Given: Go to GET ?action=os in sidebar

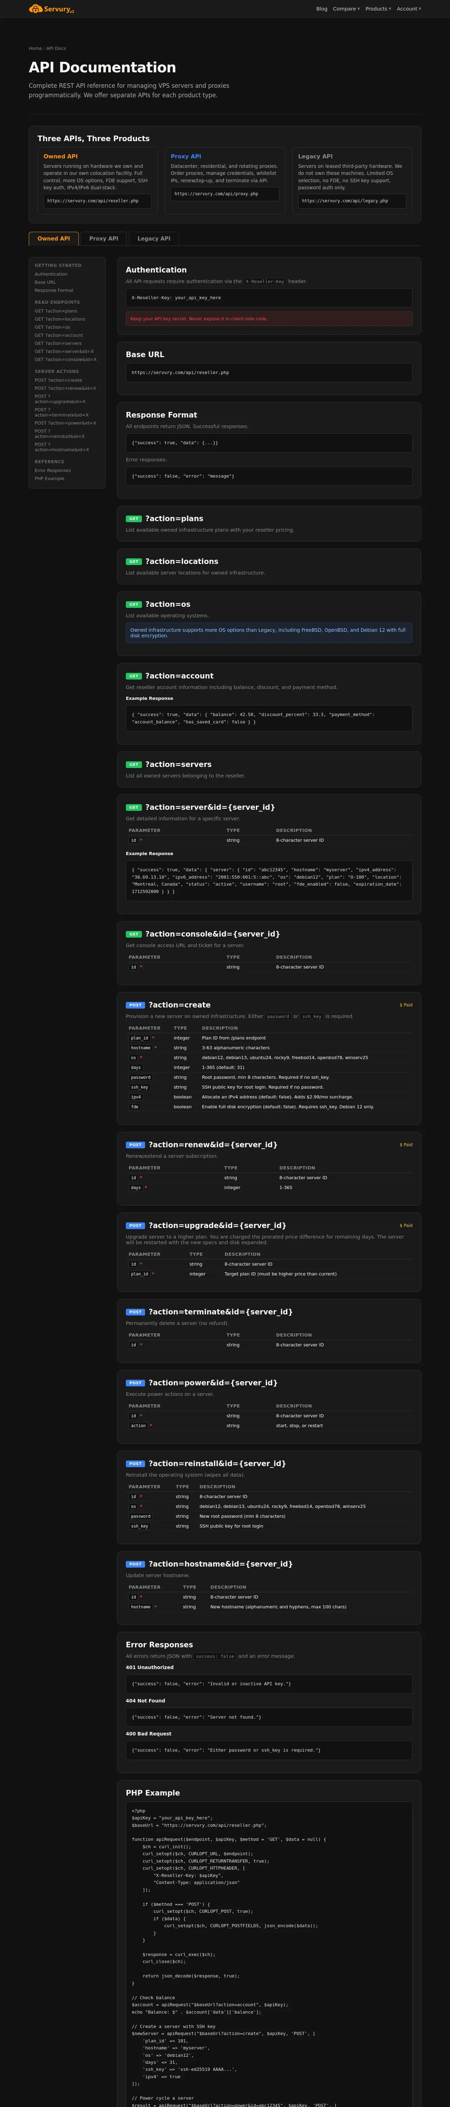Looking at the screenshot, I should click(x=52, y=327).
